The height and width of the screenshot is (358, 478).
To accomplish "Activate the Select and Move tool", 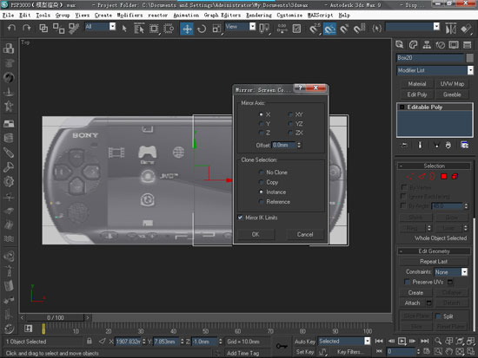I will (187, 29).
